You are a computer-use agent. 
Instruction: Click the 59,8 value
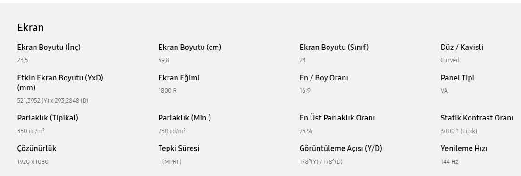tap(164, 60)
